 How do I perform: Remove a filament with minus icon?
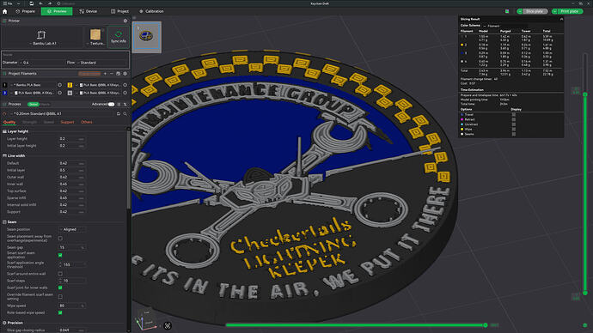(x=112, y=74)
